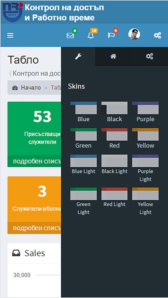
Task: Select the Blue skin thumbnail
Action: click(x=84, y=108)
